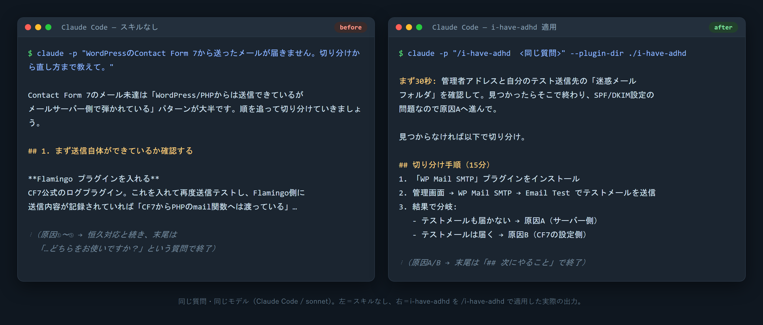Click green zoom dot in 'スキルなし' window
The image size is (763, 325).
(48, 27)
